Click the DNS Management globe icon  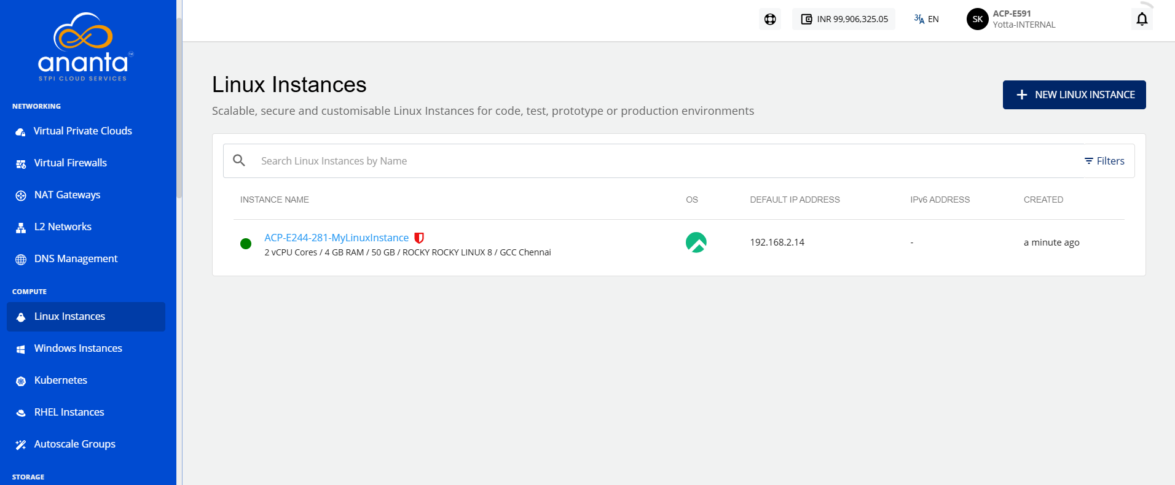[21, 259]
